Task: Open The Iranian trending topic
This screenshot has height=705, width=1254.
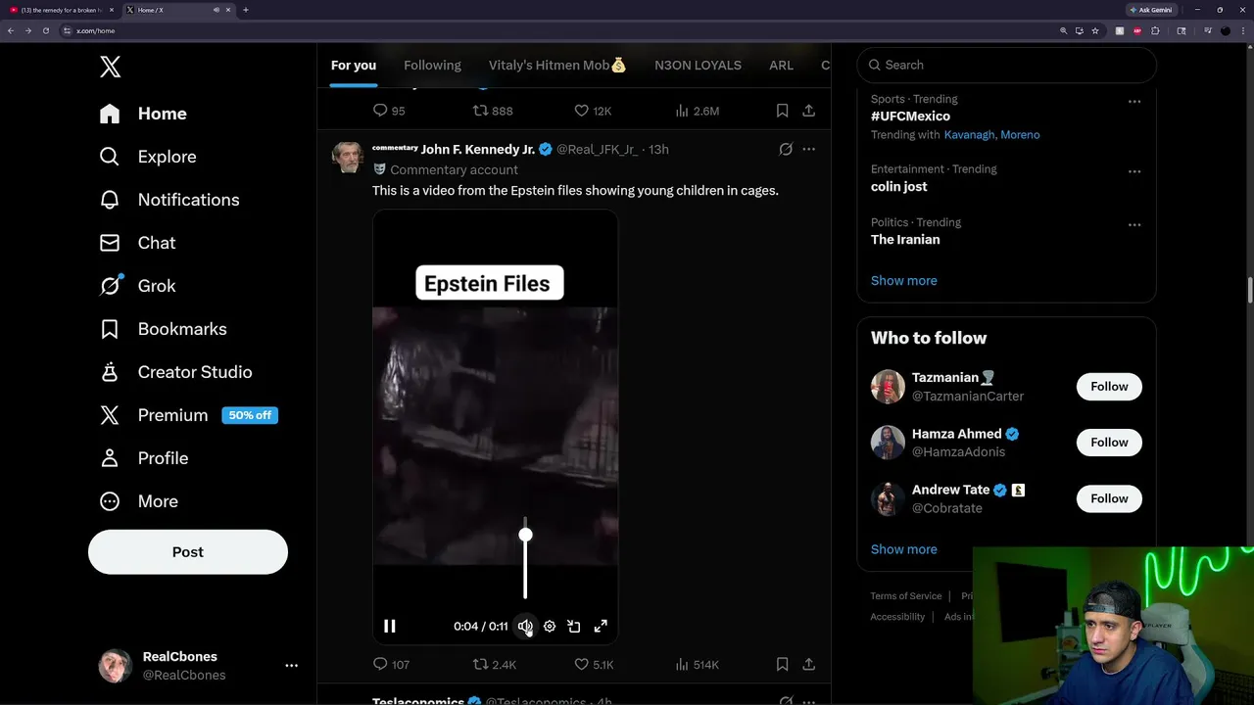Action: (905, 240)
